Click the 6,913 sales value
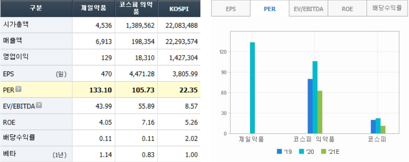 [104, 42]
